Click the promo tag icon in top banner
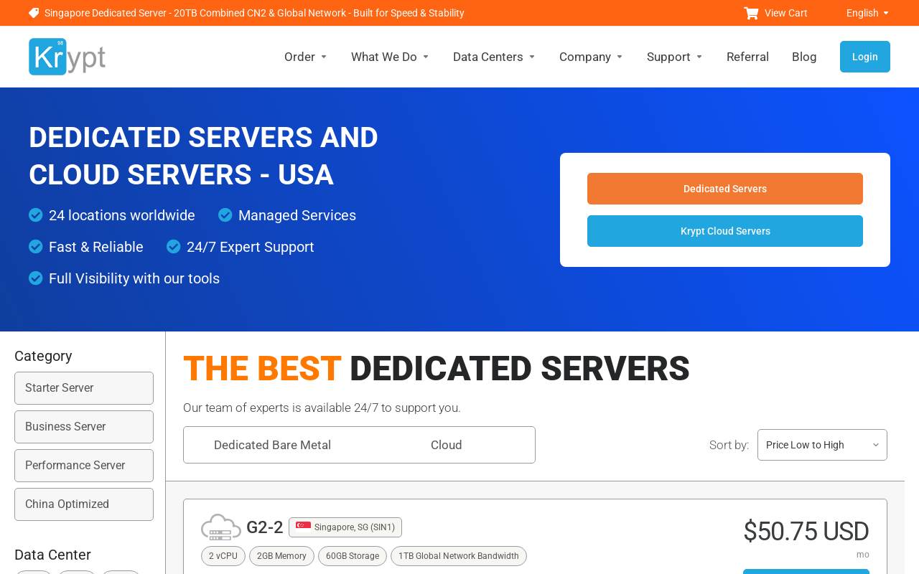 34,13
